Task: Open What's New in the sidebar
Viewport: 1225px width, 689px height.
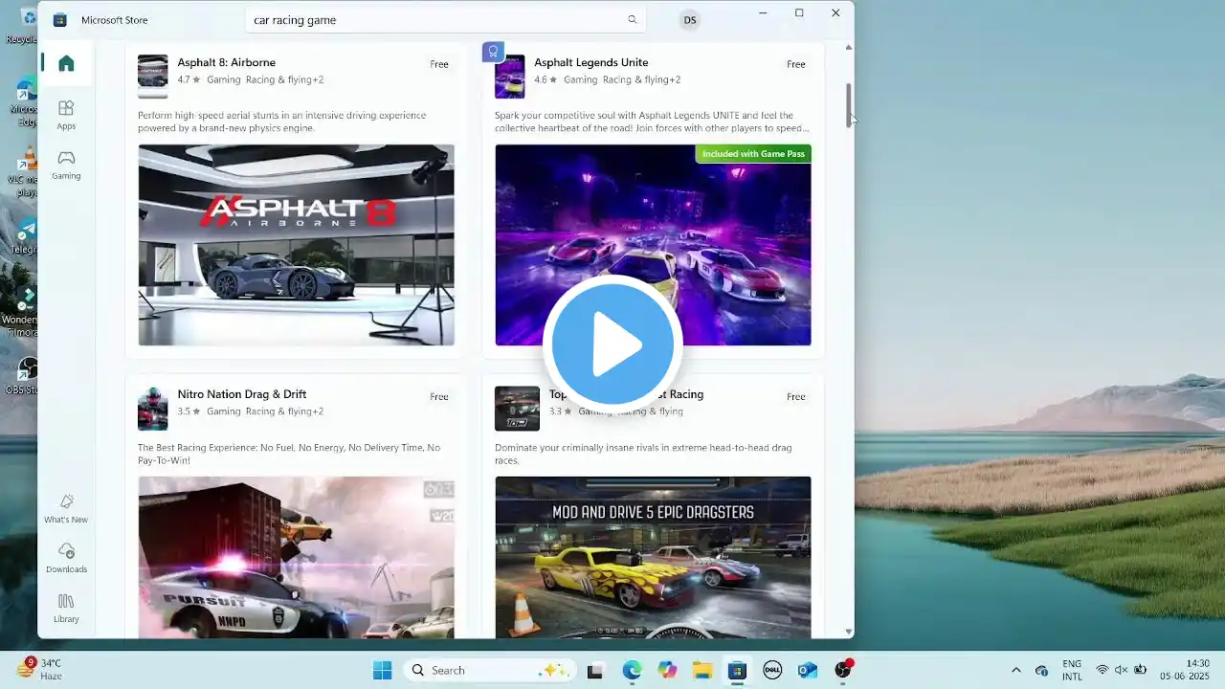Action: (66, 508)
